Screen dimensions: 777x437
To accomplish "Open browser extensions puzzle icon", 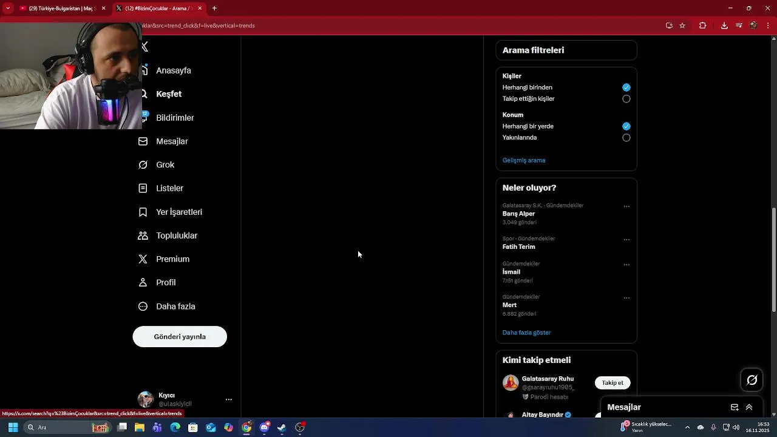I will (703, 25).
